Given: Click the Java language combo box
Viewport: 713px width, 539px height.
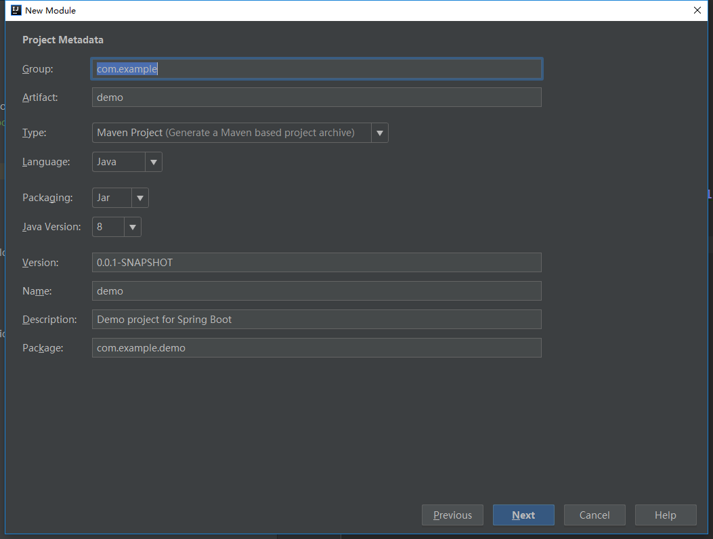Looking at the screenshot, I should [118, 162].
